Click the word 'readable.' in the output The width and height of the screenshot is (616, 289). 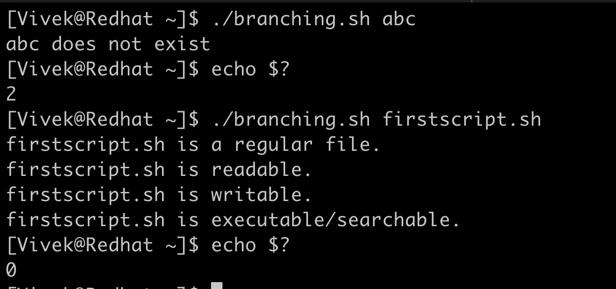[x=262, y=170]
